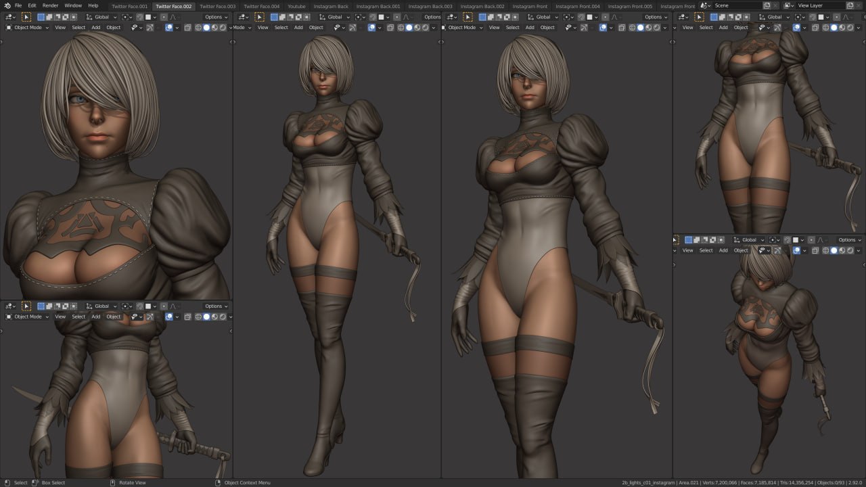Image resolution: width=866 pixels, height=487 pixels.
Task: Create a new scene with the icon beside Scene field
Action: 767,5
